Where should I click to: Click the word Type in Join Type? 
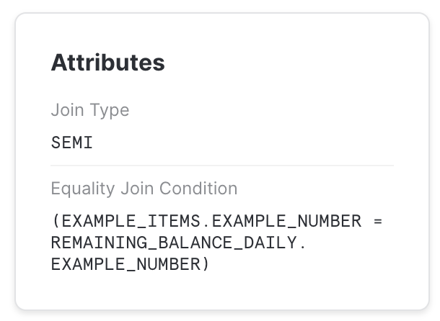107,110
